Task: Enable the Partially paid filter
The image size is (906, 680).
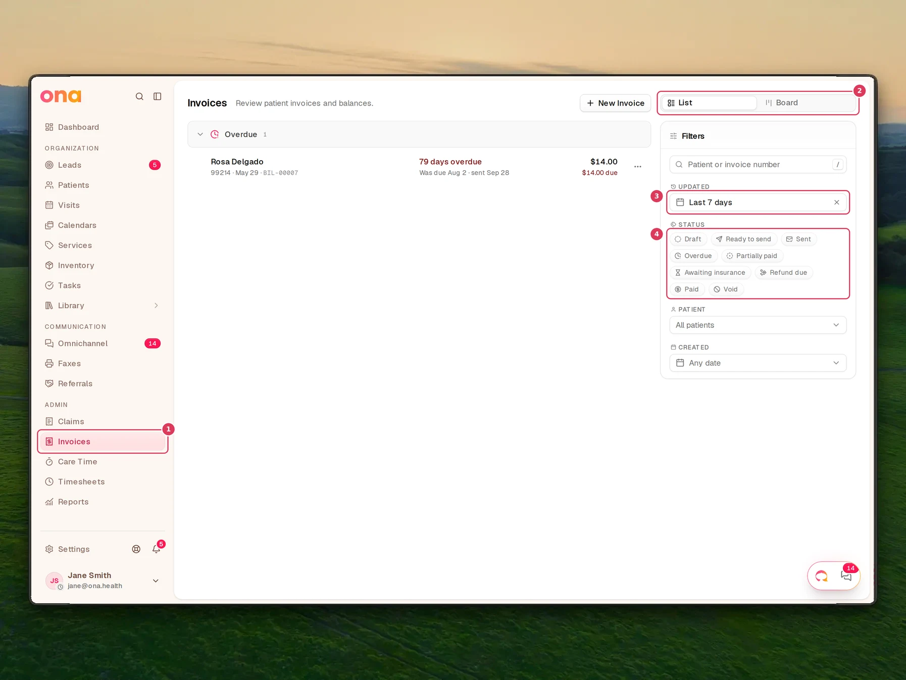Action: point(752,256)
